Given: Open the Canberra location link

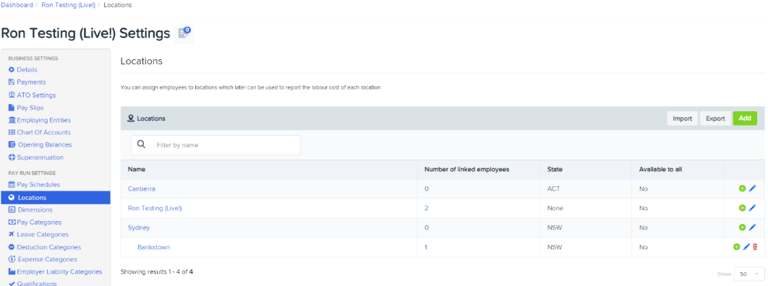Looking at the screenshot, I should [142, 188].
